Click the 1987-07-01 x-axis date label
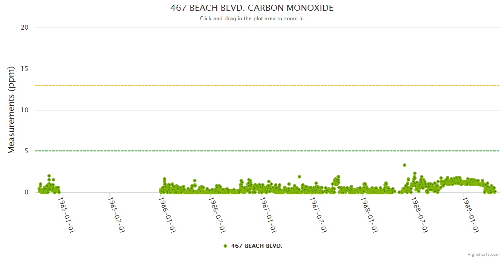504x258 pixels. [318, 215]
